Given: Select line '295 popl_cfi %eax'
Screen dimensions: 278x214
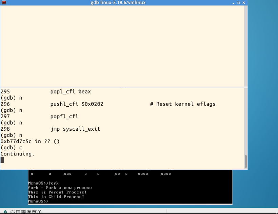Looking at the screenshot, I should point(45,92).
